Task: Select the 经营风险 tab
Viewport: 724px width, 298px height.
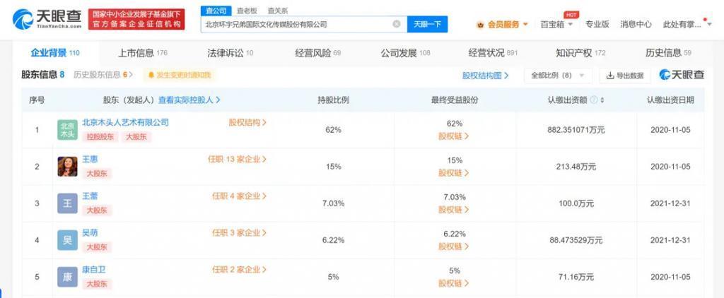Action: pyautogui.click(x=317, y=53)
